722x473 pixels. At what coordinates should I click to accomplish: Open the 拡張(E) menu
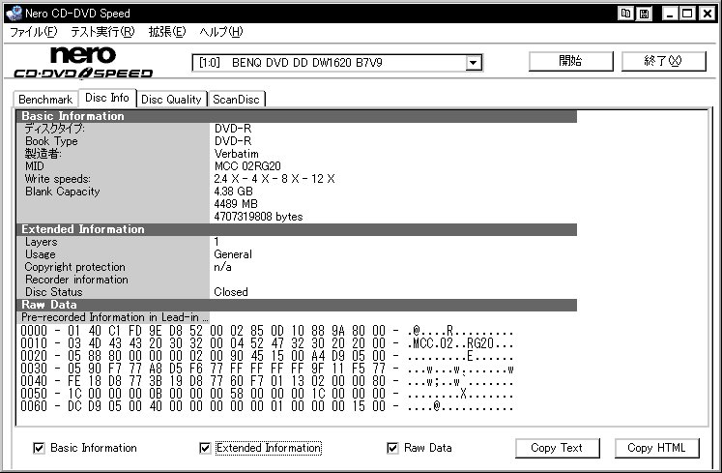166,32
